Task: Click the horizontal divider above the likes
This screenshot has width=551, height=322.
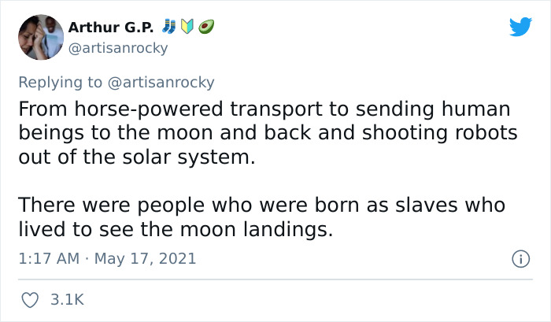Action: click(275, 279)
